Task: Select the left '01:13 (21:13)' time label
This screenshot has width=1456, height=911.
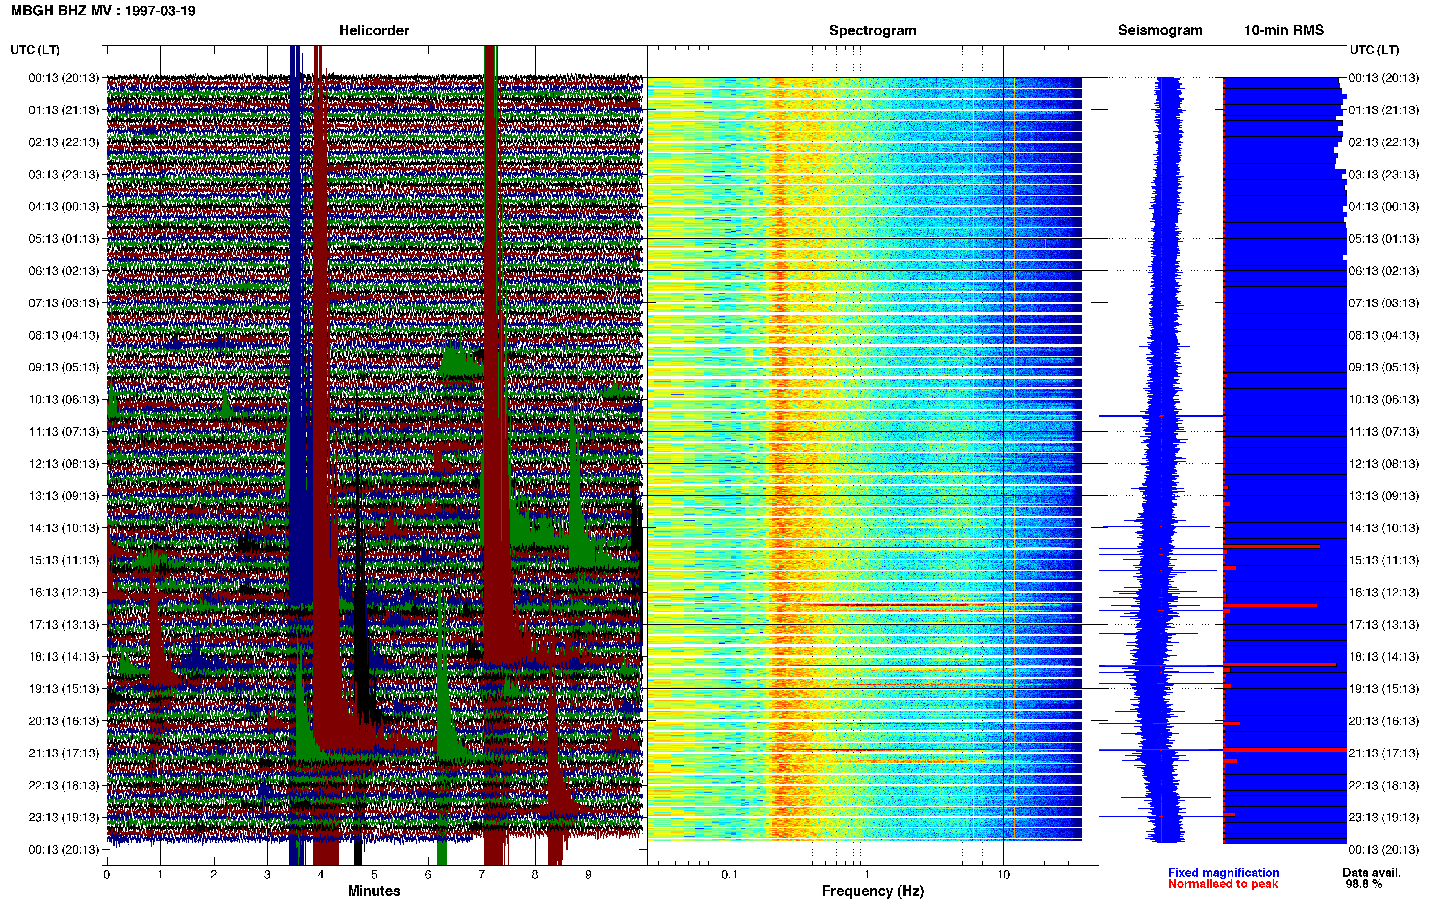Action: pos(63,110)
